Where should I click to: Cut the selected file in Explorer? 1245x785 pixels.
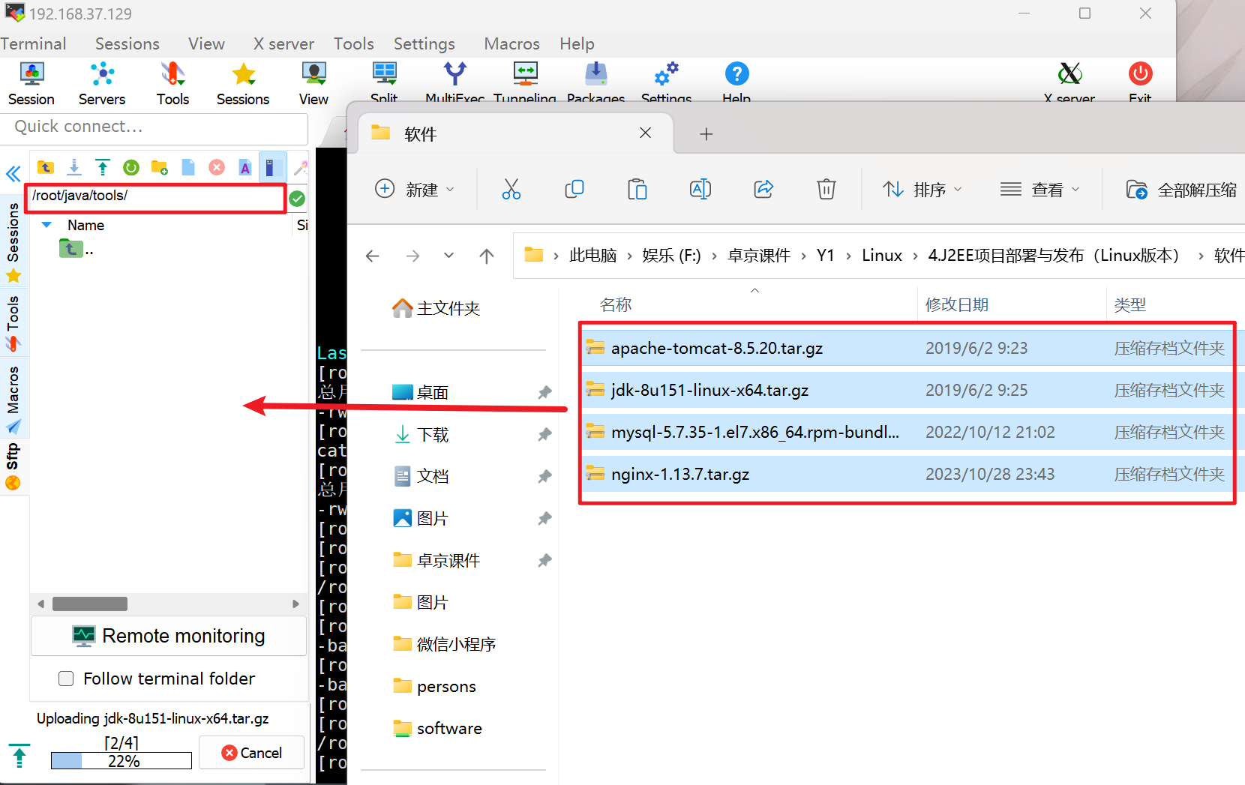(511, 189)
